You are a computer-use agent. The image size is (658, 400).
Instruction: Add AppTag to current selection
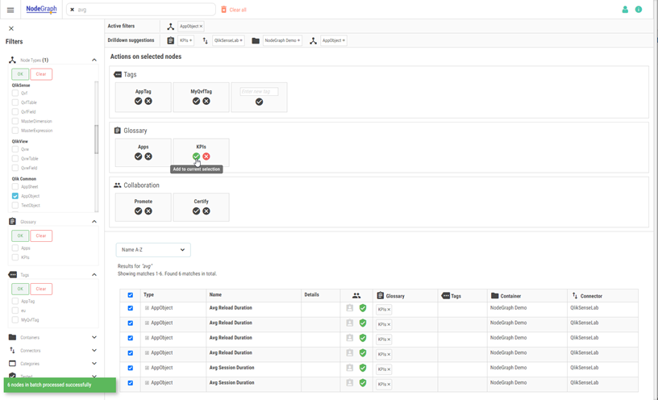[138, 102]
